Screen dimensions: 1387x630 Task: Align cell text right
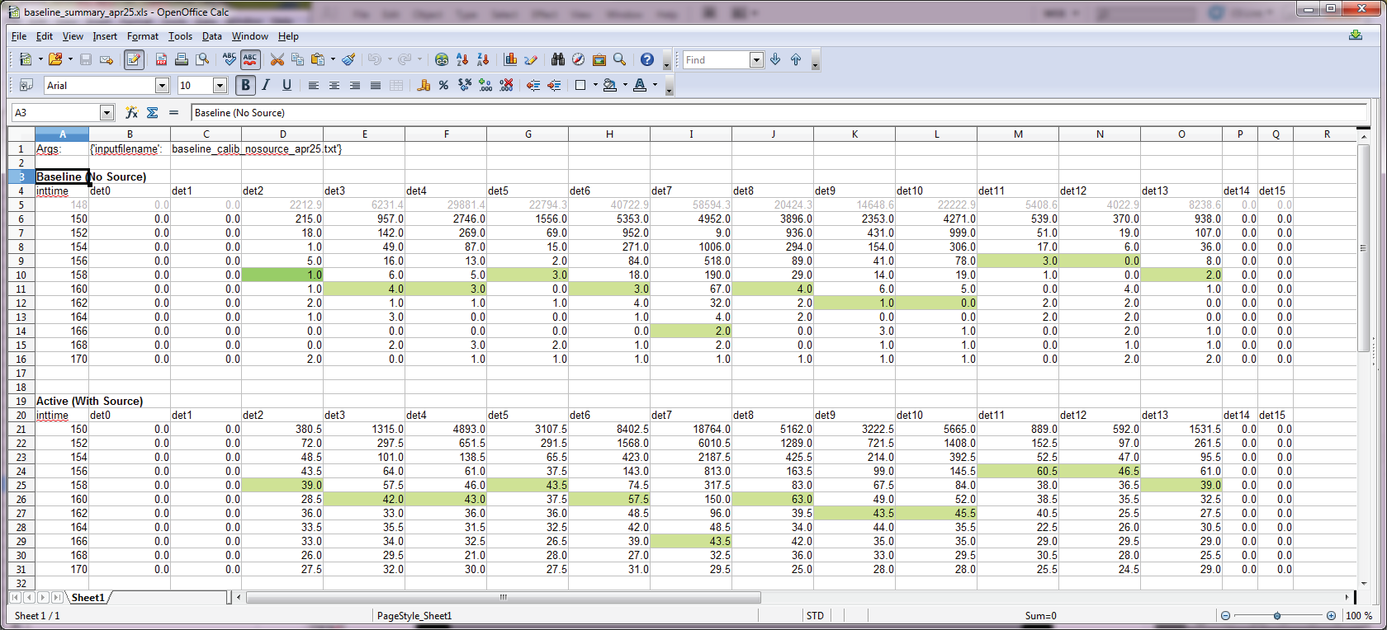click(x=355, y=85)
